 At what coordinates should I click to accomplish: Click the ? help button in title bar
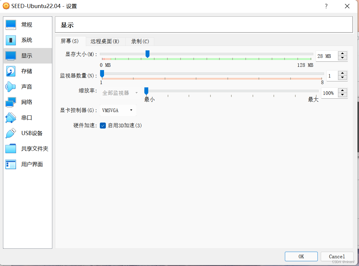tap(326, 6)
